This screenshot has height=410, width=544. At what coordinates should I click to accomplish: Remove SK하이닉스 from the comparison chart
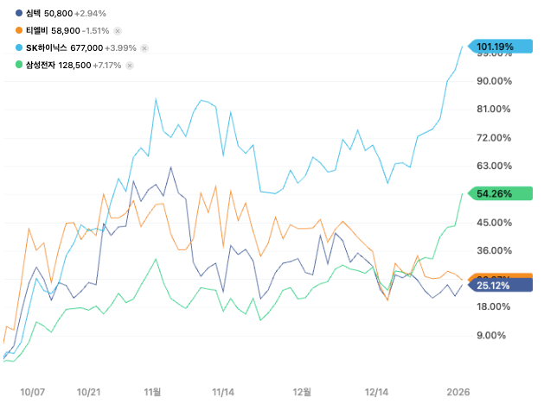(144, 47)
